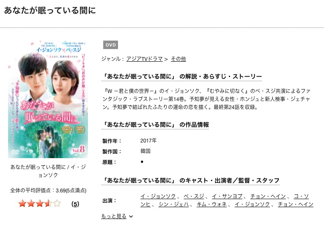
Task: Click the page title あなたが眠っている間に
Action: [x=50, y=10]
